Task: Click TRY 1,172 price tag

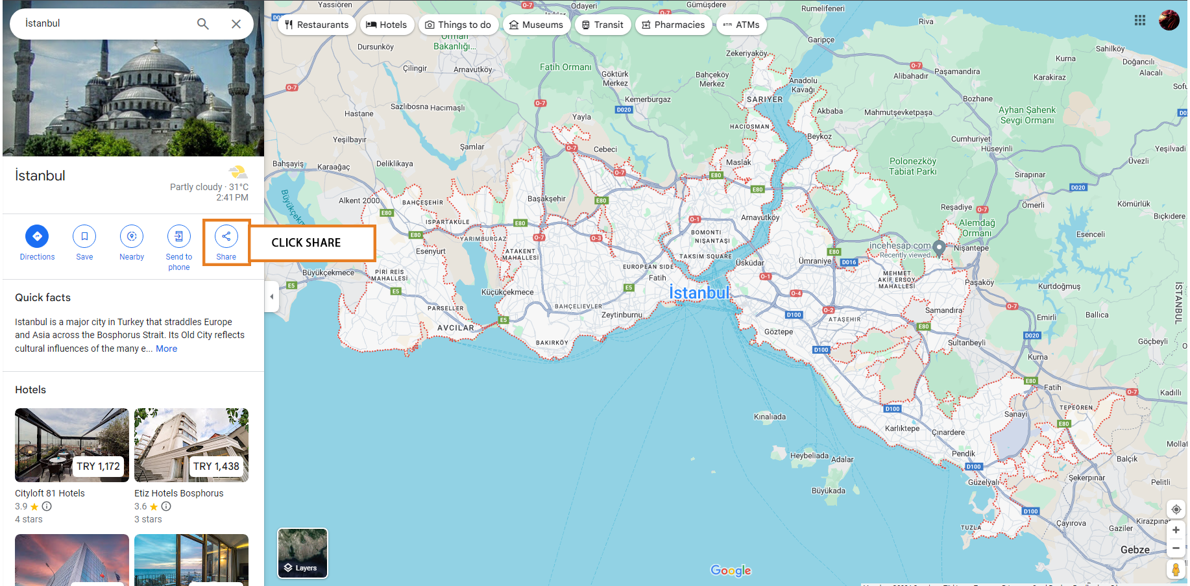Action: tap(98, 466)
